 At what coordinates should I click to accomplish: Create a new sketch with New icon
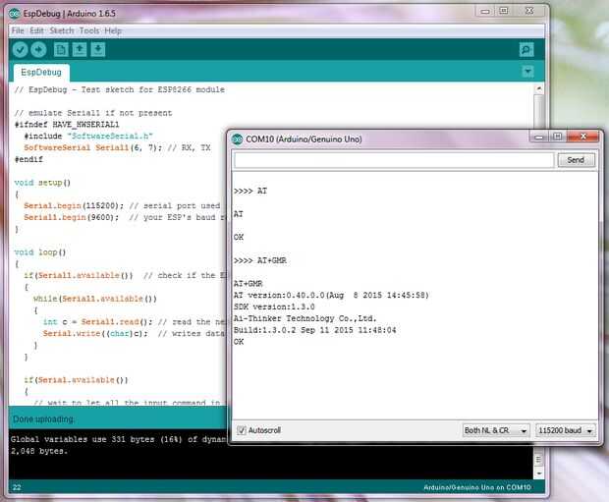point(62,49)
